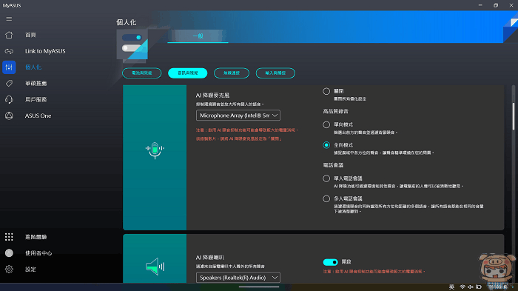518x291 pixels.
Task: Click the ASUS One triangle icon
Action: [9, 116]
